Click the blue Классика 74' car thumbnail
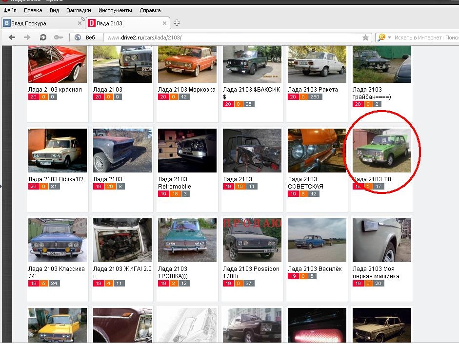This screenshot has height=344, width=459. coord(58,240)
